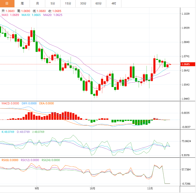Screen dimensions: 196x193
Task: Open the 月 monthly chart tab
Action: tap(37, 3)
